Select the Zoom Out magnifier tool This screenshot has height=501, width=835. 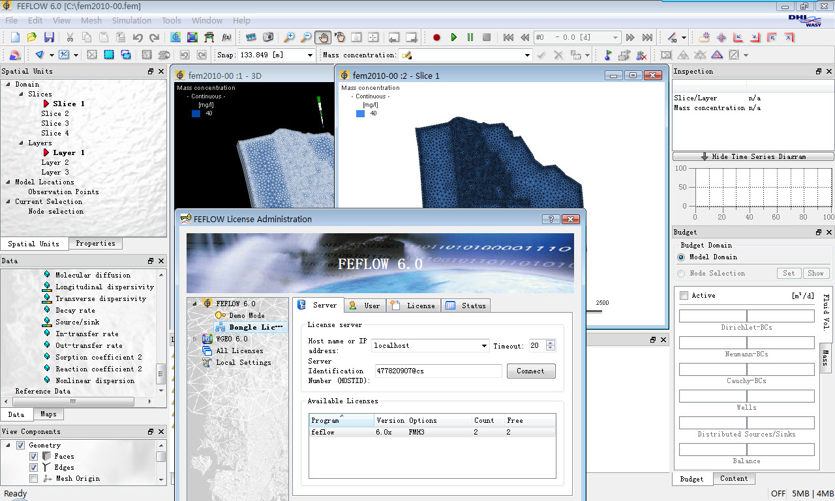306,38
